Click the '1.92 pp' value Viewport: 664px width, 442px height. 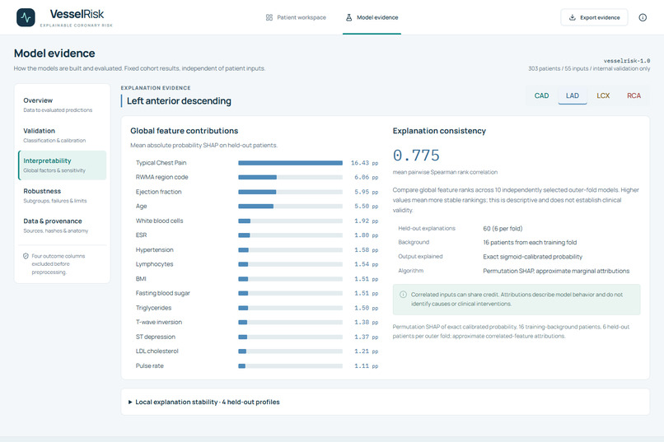click(366, 221)
